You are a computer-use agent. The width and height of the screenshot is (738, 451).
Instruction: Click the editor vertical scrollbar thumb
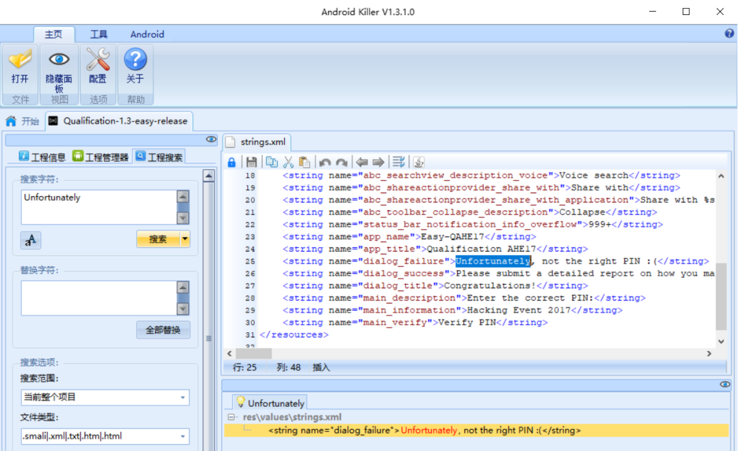721,296
